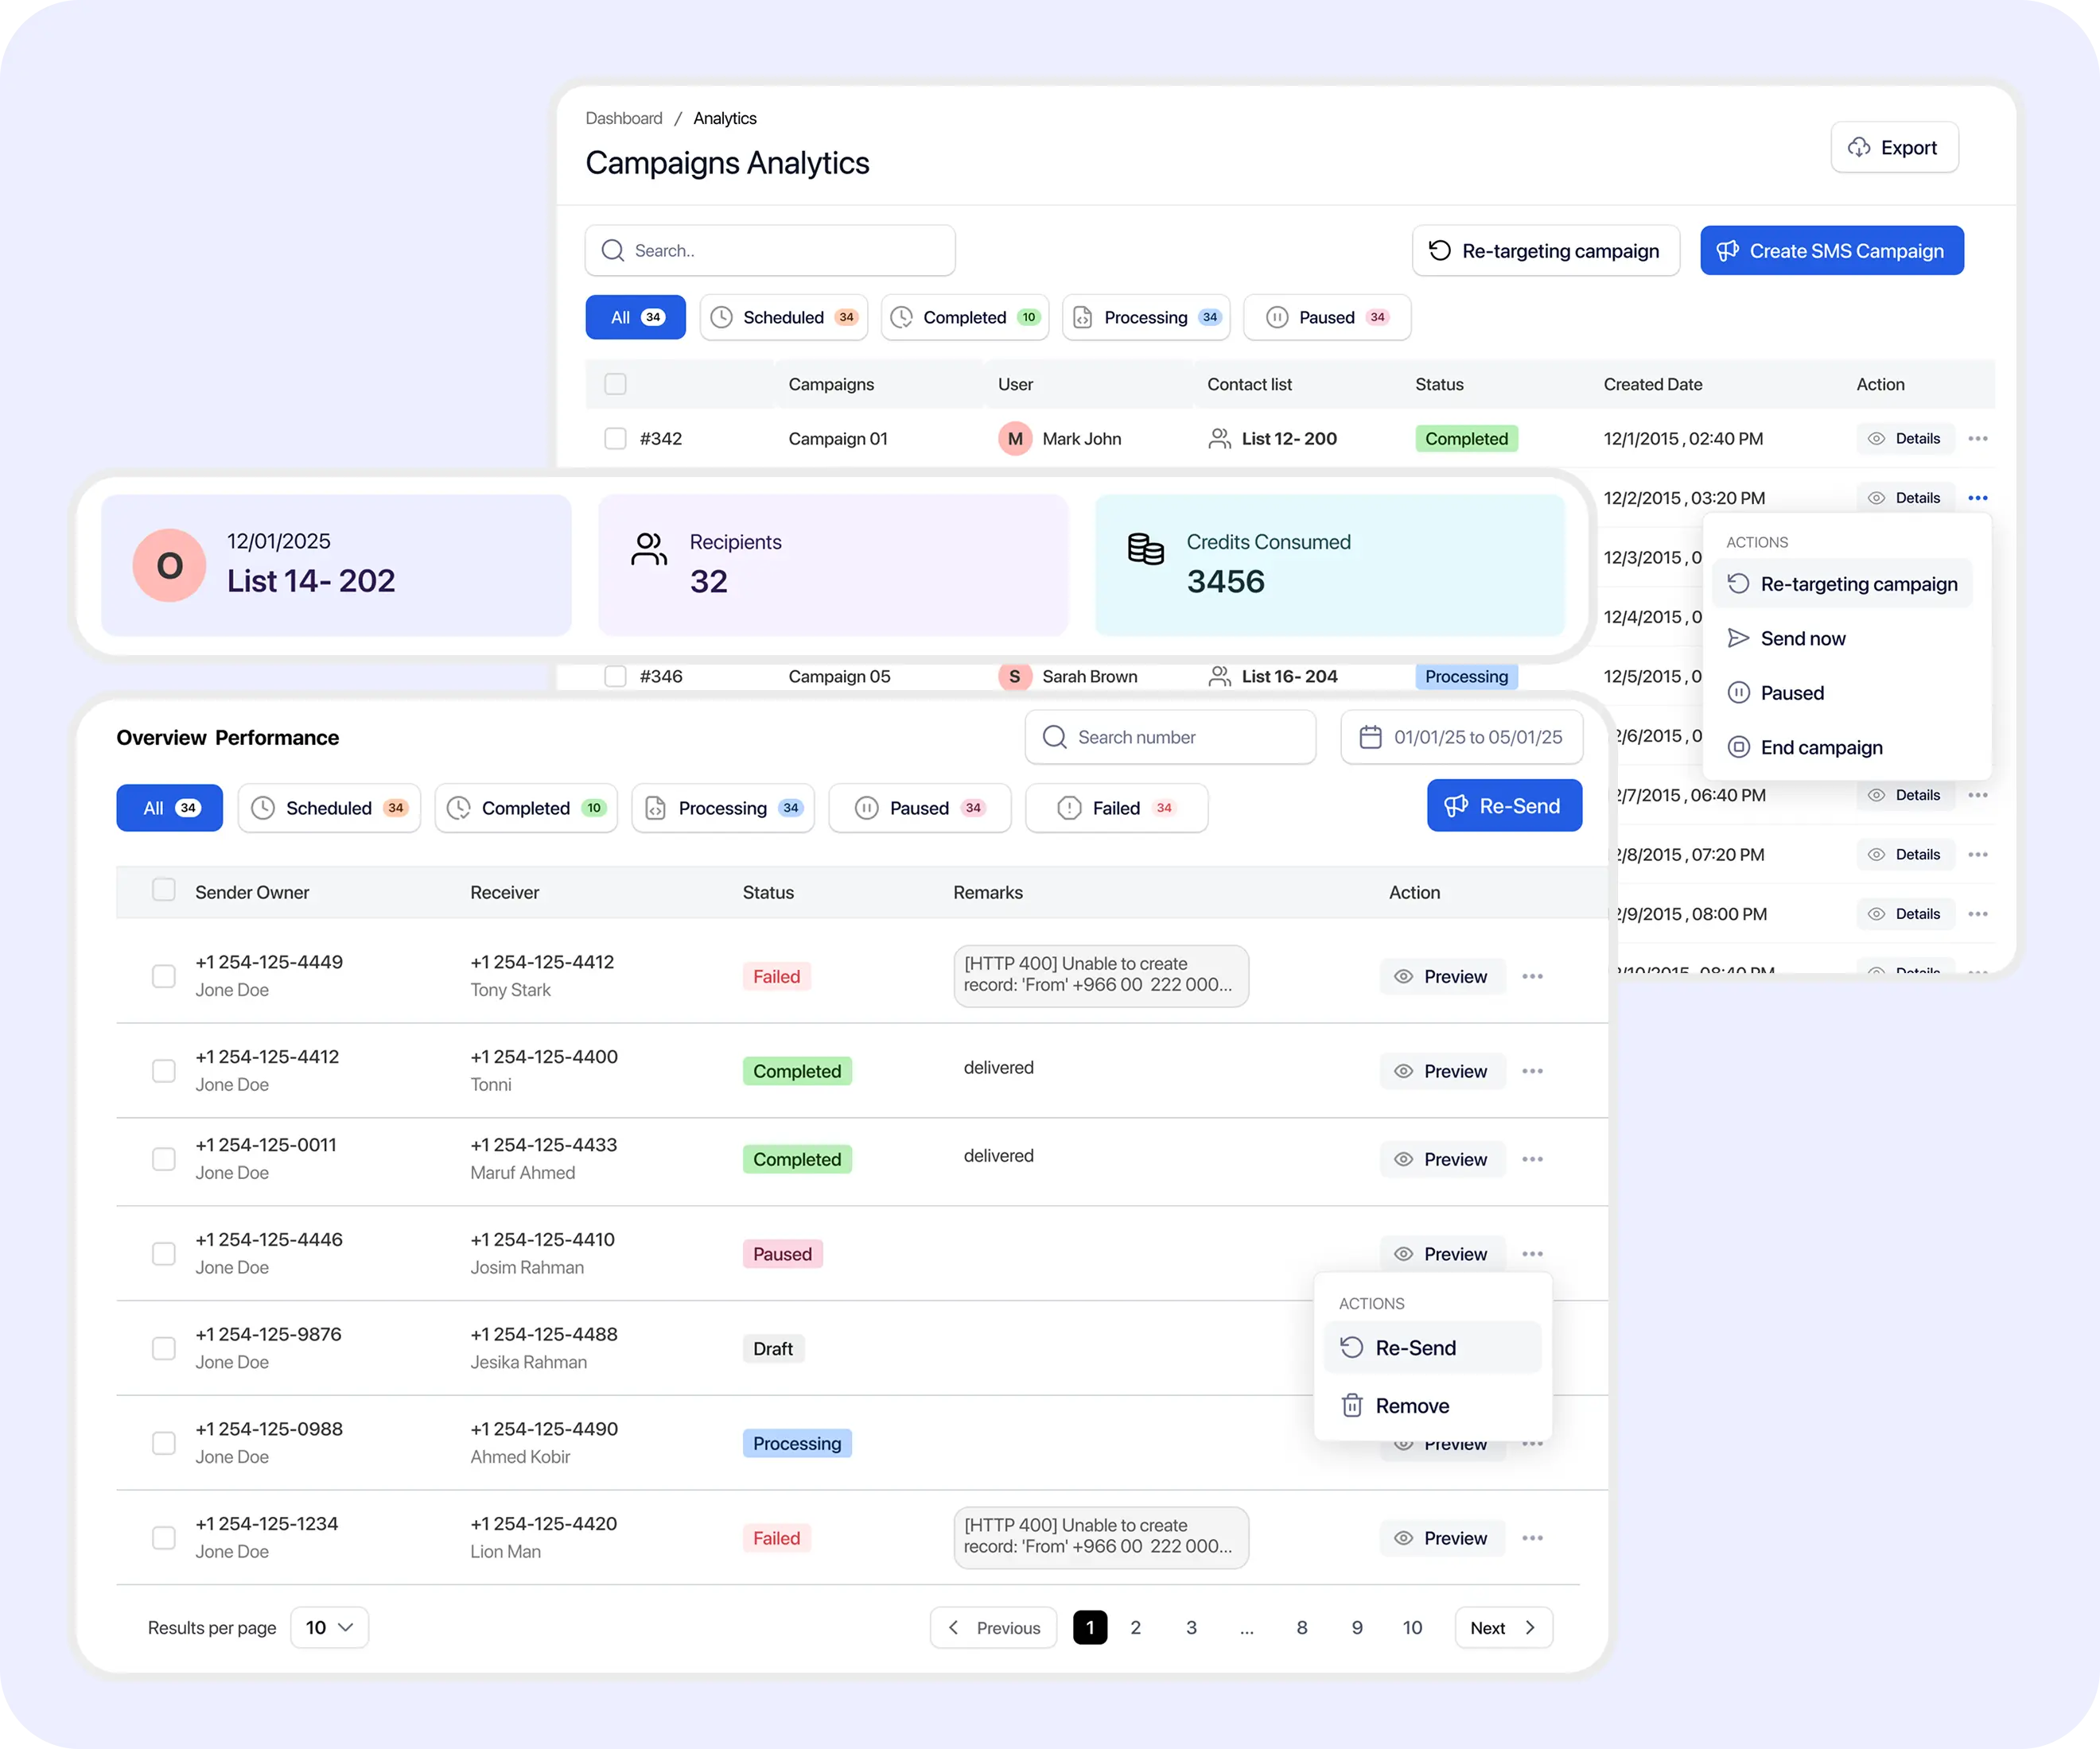Image resolution: width=2100 pixels, height=1749 pixels.
Task: Click the Dashboard breadcrumb link
Action: tap(623, 118)
